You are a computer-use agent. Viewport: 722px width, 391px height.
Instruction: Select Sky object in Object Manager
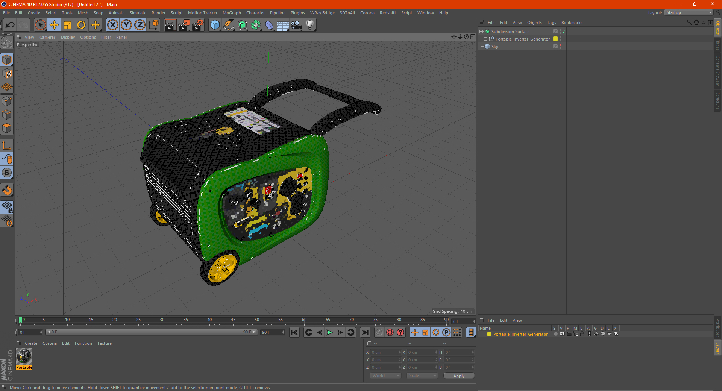pyautogui.click(x=494, y=47)
